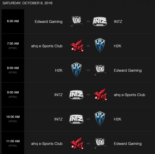
Task: Select Edward Gaming logo in 11:00 AM match
Action: (100, 143)
